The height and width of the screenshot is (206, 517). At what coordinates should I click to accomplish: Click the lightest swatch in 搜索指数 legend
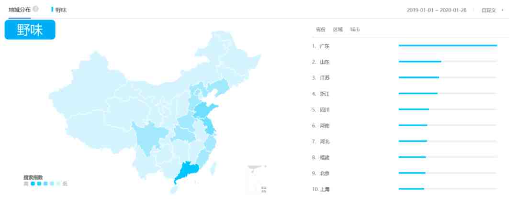point(58,184)
